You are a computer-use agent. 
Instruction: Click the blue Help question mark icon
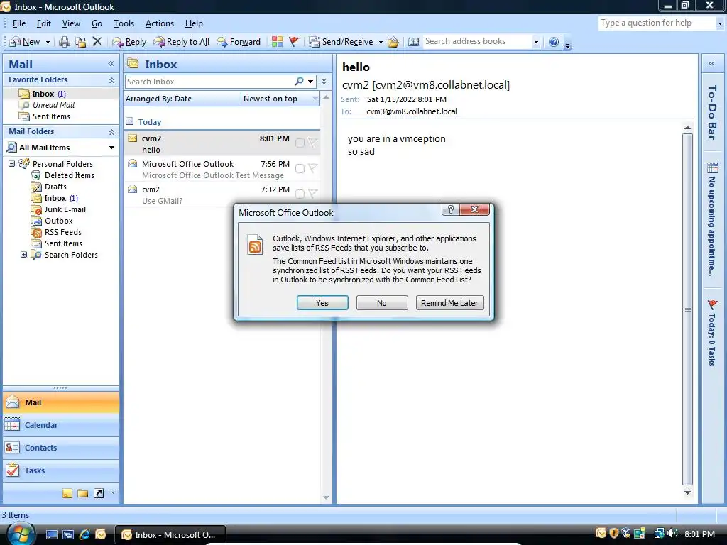(554, 42)
